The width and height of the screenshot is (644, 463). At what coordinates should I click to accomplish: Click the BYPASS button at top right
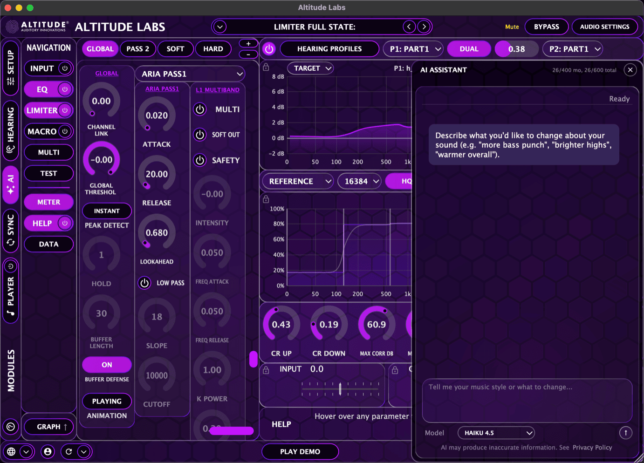coord(547,27)
